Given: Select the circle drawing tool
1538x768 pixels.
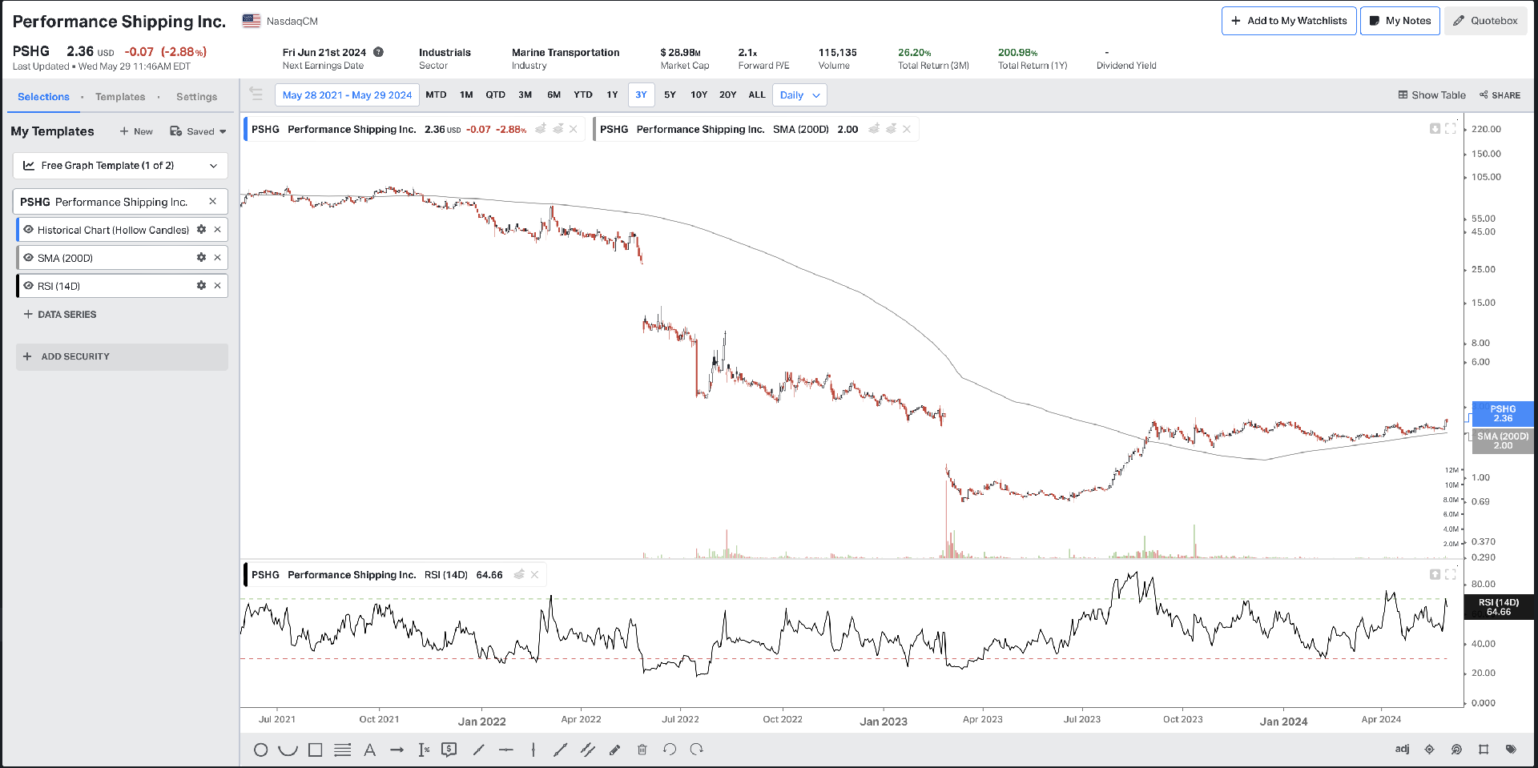Looking at the screenshot, I should 260,750.
